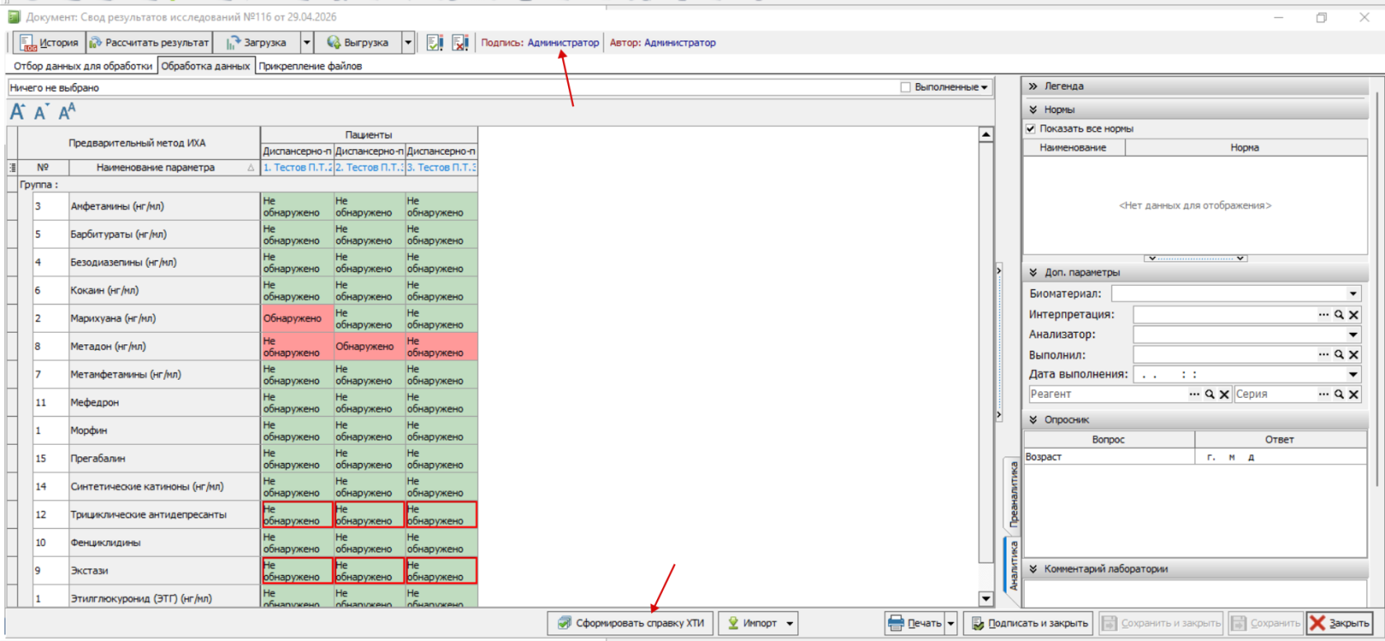
Task: Collapse the Доп. параметры panel
Action: (1033, 273)
